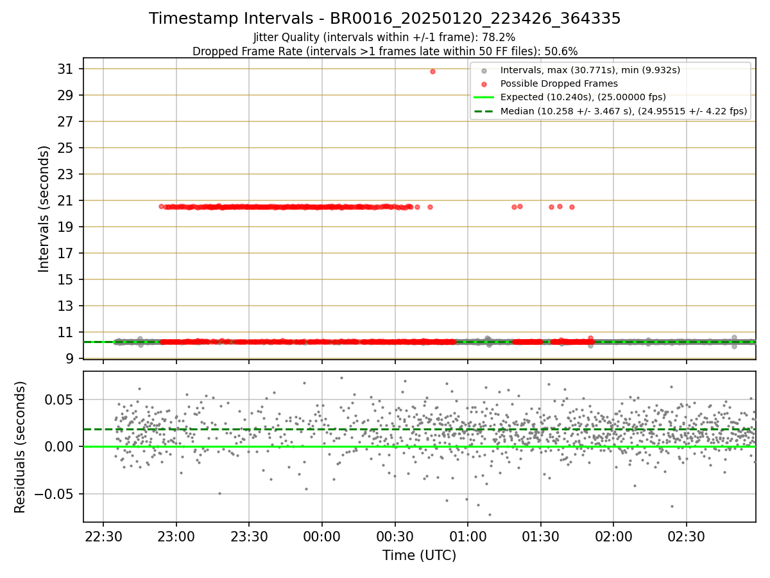The height and width of the screenshot is (578, 770).
Task: Click the x-axis tick label "02:30"
Action: (687, 536)
